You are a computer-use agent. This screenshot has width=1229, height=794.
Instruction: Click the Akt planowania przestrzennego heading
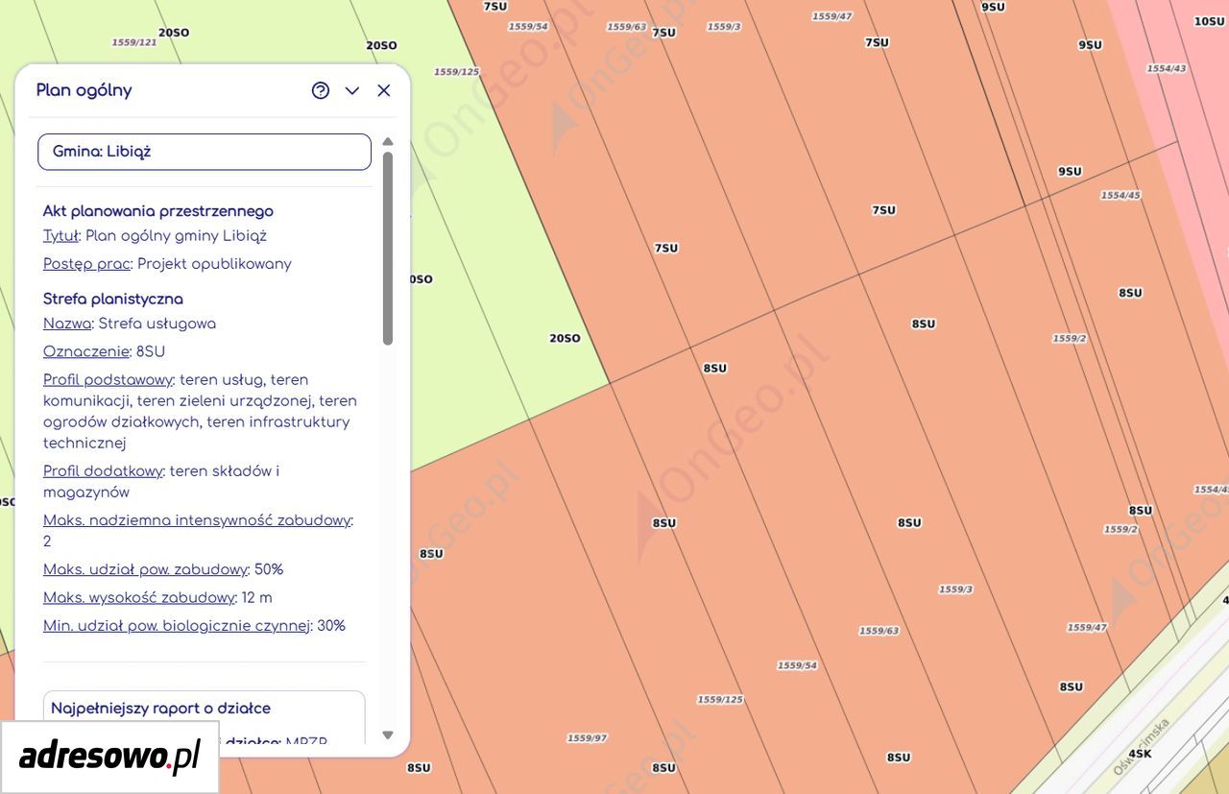(158, 211)
